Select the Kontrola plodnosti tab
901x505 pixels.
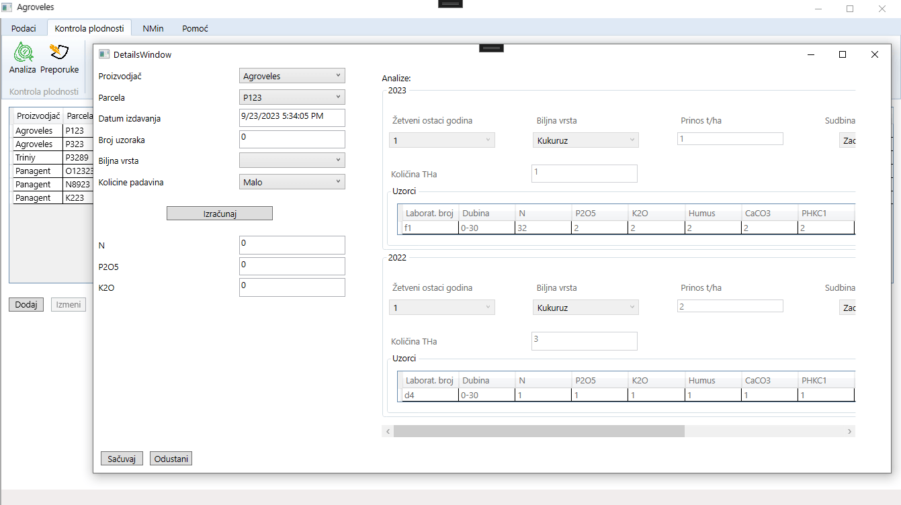pos(89,29)
